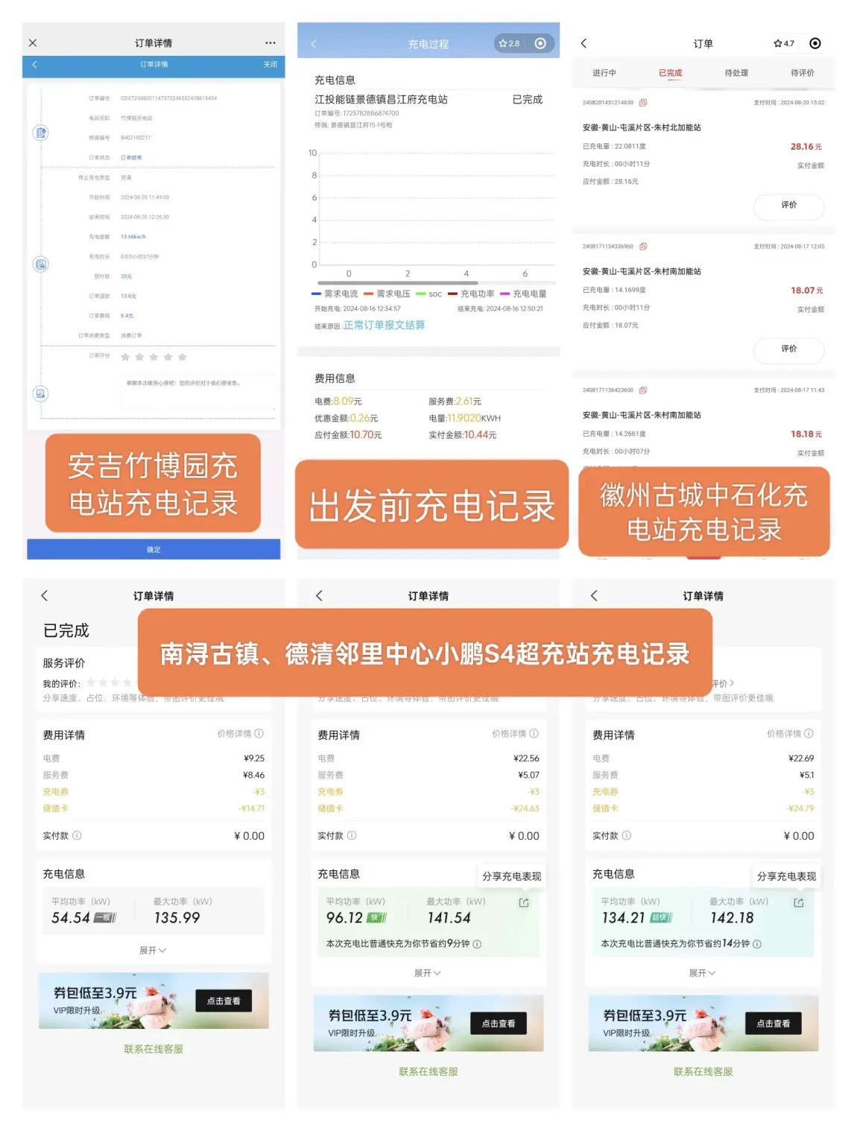This screenshot has height=1131, width=857.
Task: Go back from the 充电过程 page
Action: [x=313, y=44]
